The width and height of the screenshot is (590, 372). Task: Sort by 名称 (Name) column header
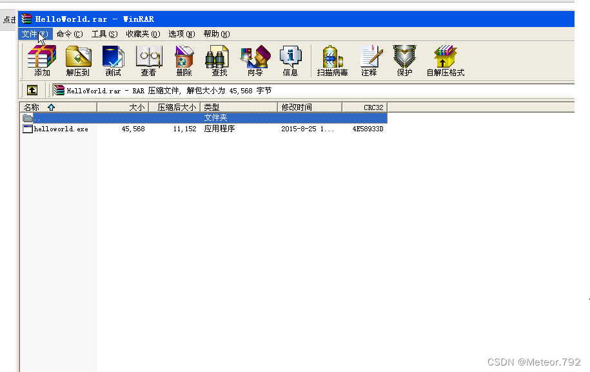[58, 107]
